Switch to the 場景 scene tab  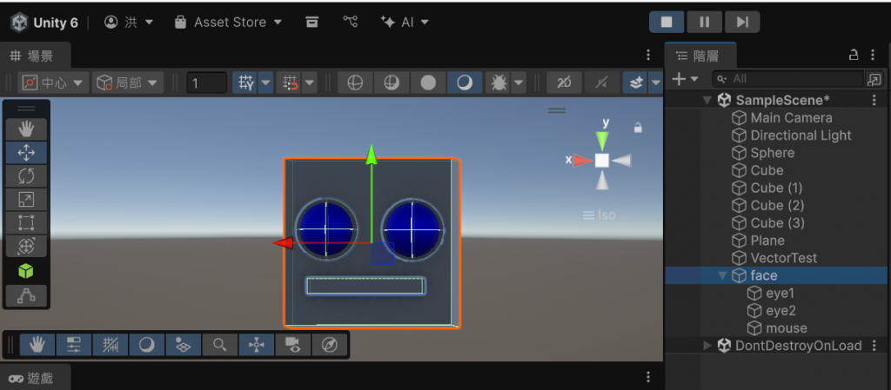[x=35, y=56]
